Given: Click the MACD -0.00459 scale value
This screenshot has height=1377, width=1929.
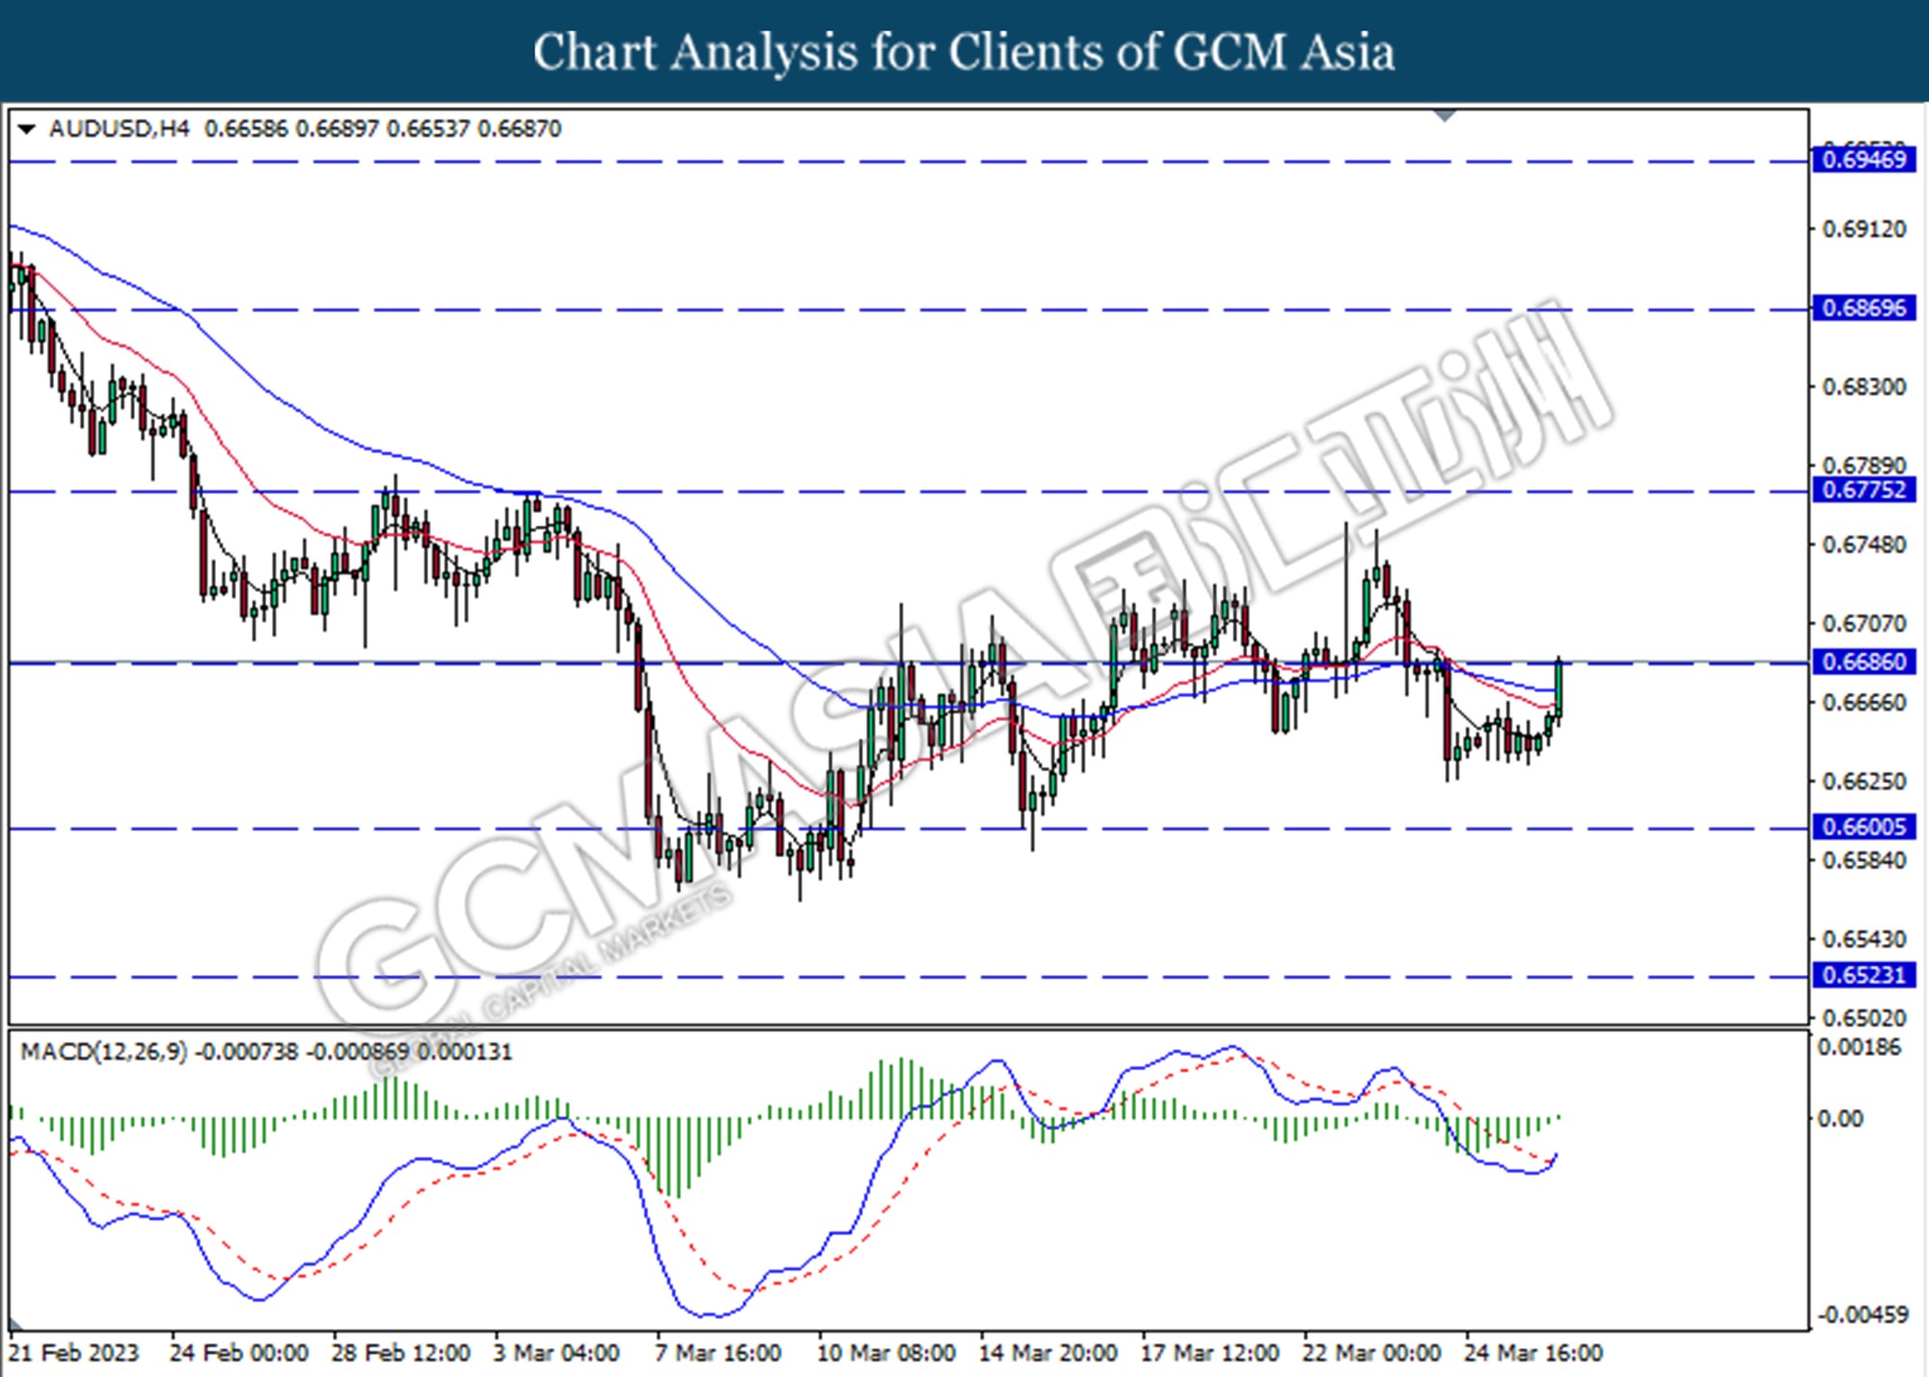Looking at the screenshot, I should tap(1862, 1314).
